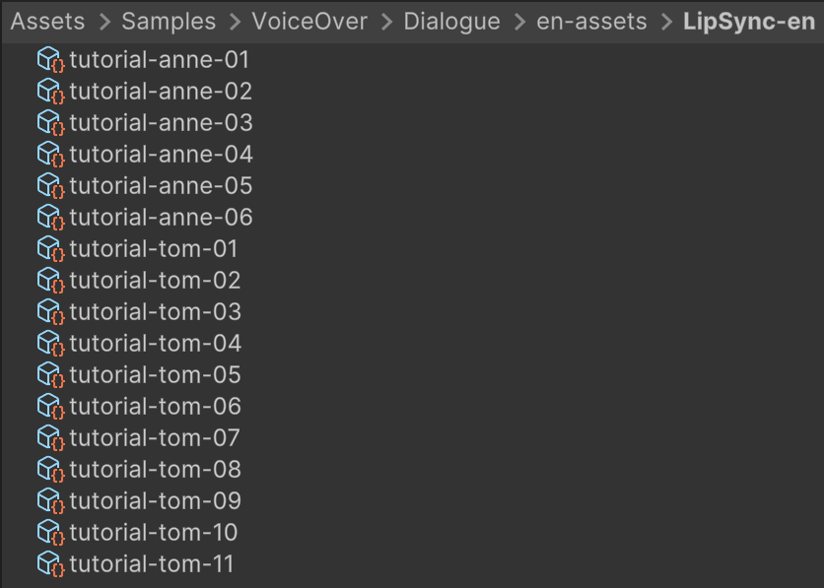The image size is (824, 588).
Task: Click the asset icon beside tutorial-anne-01
Action: pyautogui.click(x=49, y=60)
